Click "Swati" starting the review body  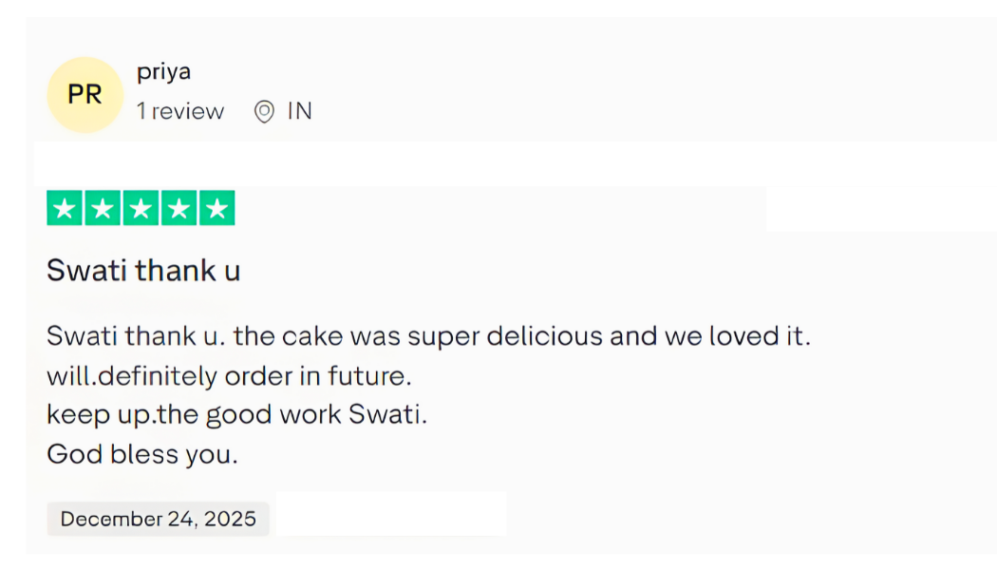coord(81,336)
